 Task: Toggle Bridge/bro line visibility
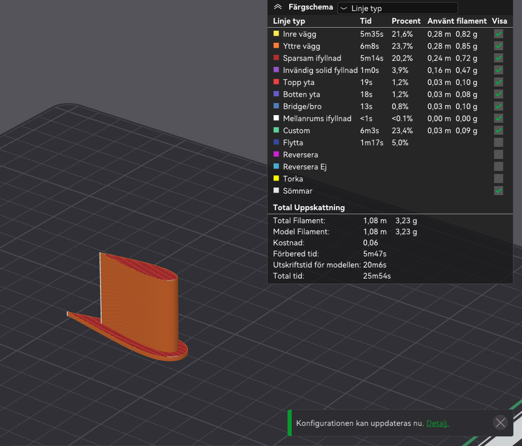[498, 106]
